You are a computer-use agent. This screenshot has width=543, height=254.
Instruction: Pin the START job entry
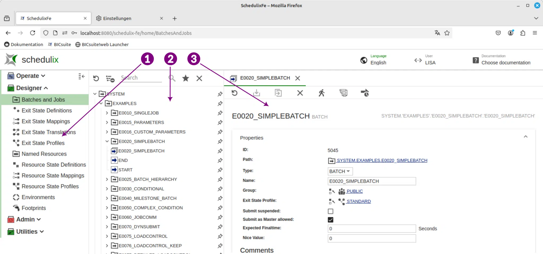click(x=220, y=170)
